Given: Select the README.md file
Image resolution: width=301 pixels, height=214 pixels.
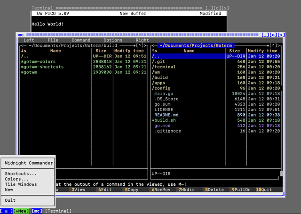Looking at the screenshot, I should (x=216, y=115).
